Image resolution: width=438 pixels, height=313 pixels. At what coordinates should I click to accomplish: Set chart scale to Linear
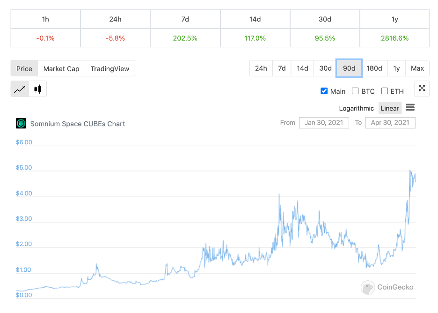pos(390,108)
